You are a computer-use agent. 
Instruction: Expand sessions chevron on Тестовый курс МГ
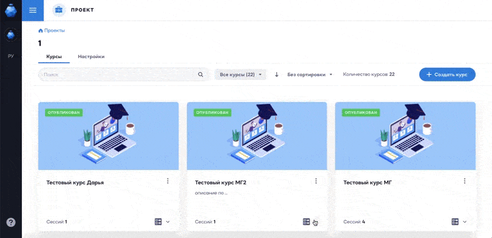tap(465, 222)
